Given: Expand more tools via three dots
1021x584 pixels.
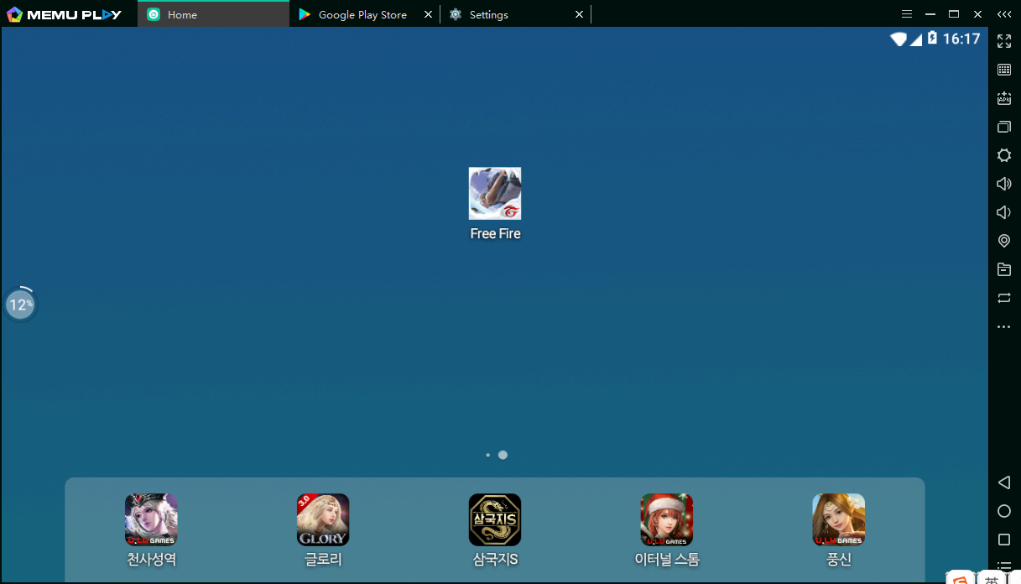Looking at the screenshot, I should tap(1004, 326).
